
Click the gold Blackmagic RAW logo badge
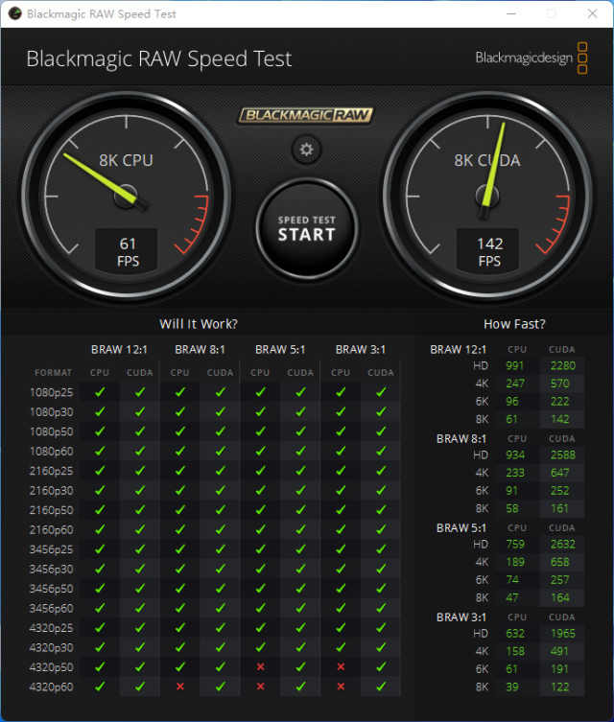(305, 115)
